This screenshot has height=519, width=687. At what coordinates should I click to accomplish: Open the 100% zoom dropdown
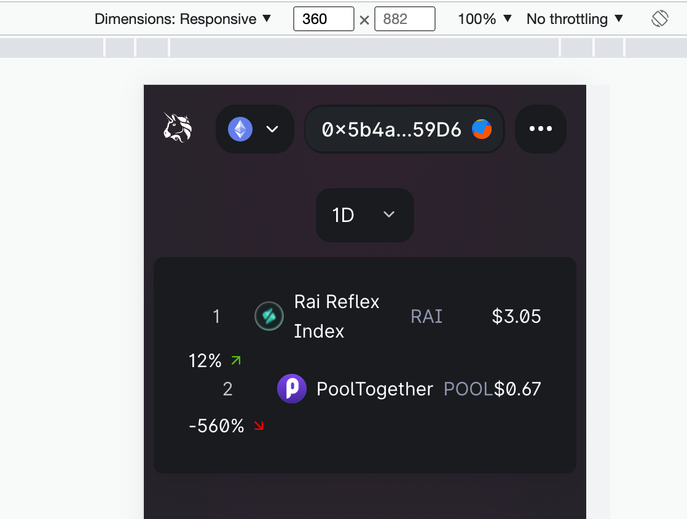click(x=485, y=19)
